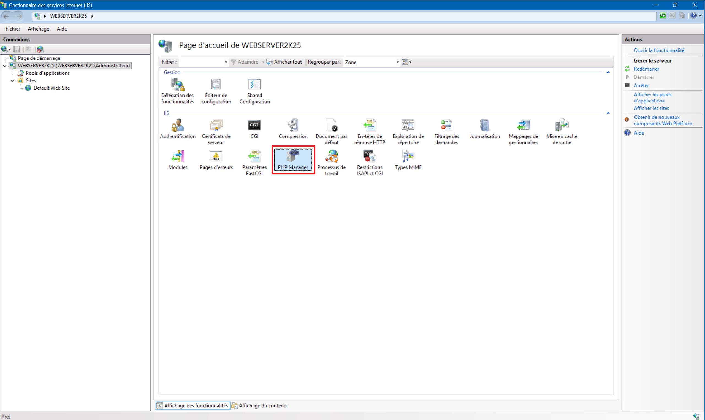Open the Regrouper par Zone dropdown

pos(397,62)
